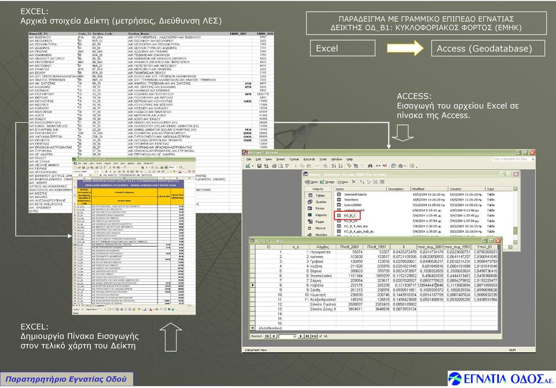The height and width of the screenshot is (388, 556).
Task: Click the Database Window icon in Access toolbar
Action: (394, 166)
